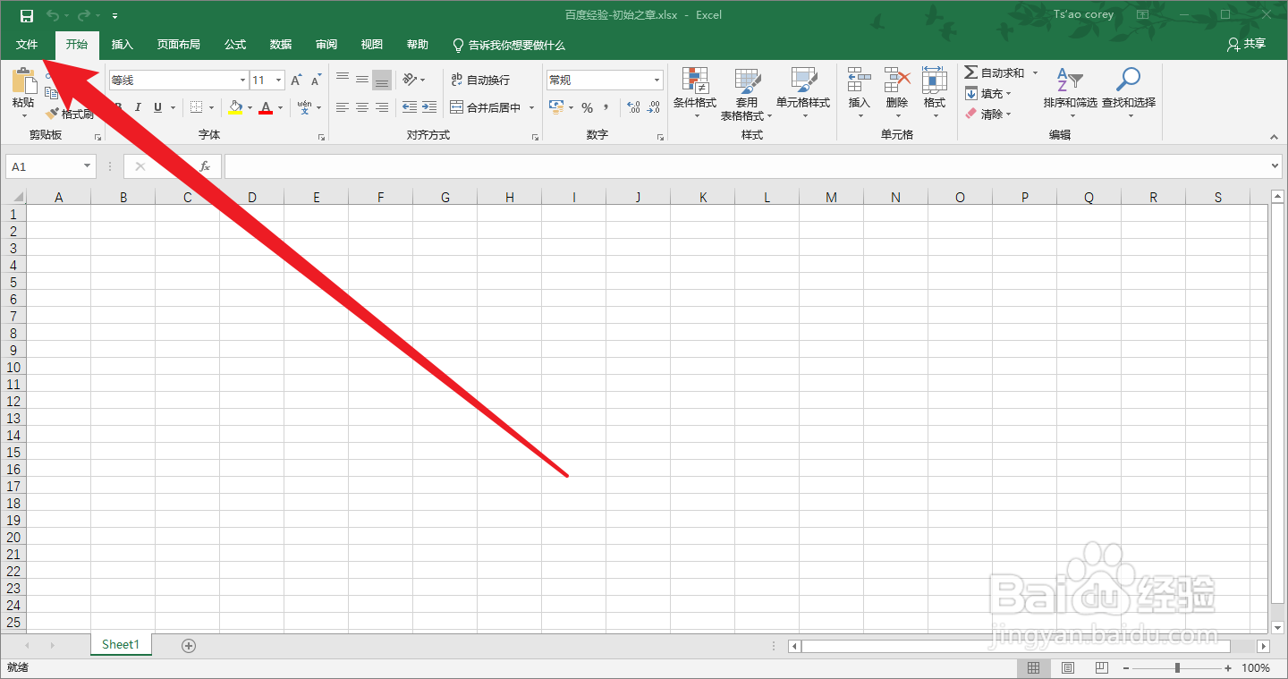Click 自动求和 AutoSum
The height and width of the screenshot is (679, 1288).
995,72
